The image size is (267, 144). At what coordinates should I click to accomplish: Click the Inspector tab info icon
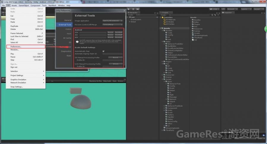click(223, 12)
